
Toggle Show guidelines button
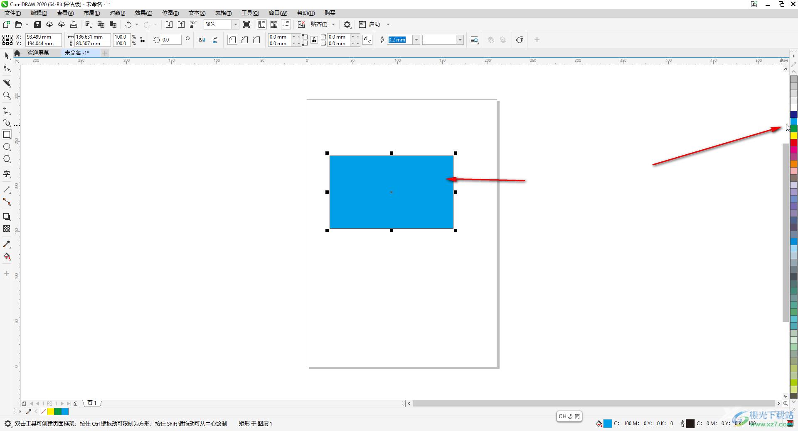(286, 24)
